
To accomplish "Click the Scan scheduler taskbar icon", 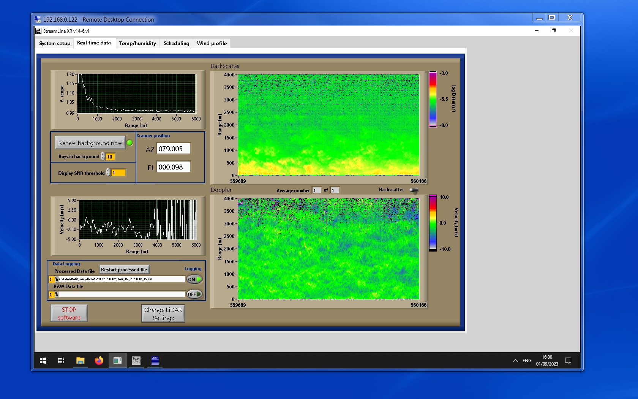I will [136, 361].
